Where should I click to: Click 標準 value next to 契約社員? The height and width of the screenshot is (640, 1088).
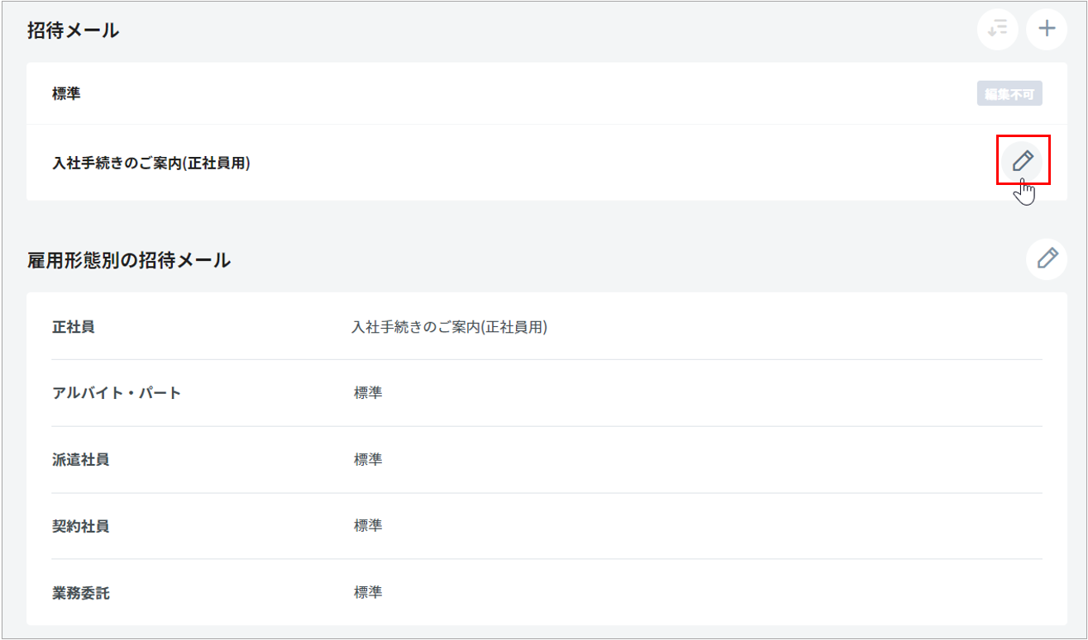368,526
